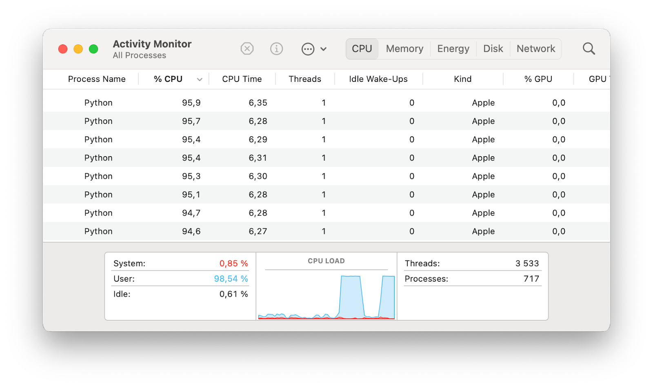Viewport: 653px width, 388px height.
Task: Sort by Idle Wake-Ups column header
Action: click(x=378, y=79)
